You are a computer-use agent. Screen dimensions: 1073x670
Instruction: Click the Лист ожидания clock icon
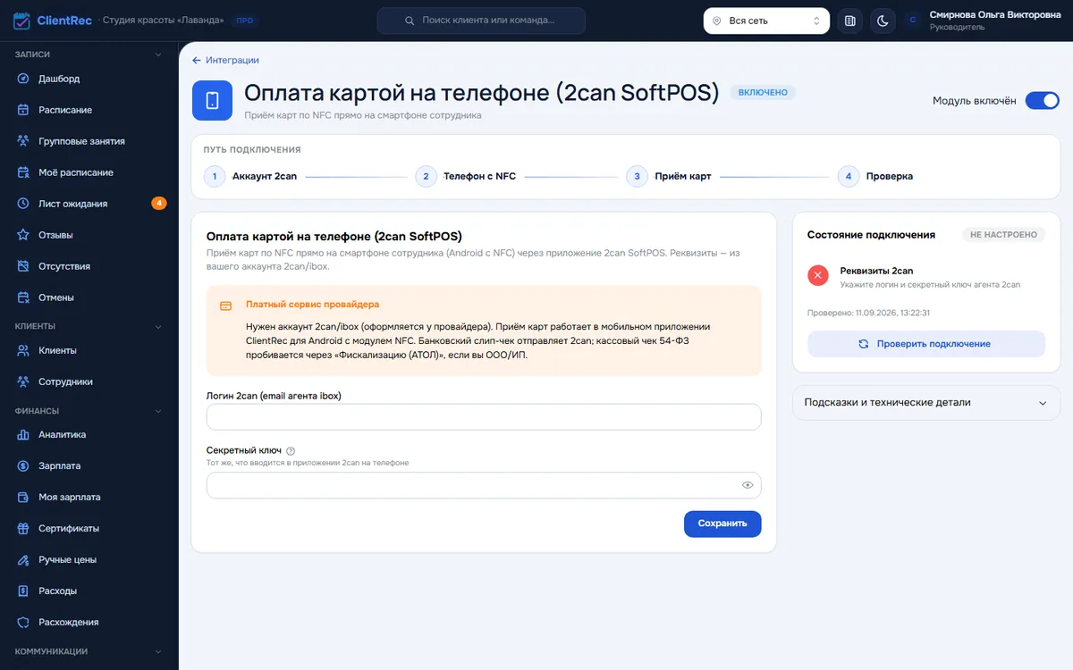(24, 204)
